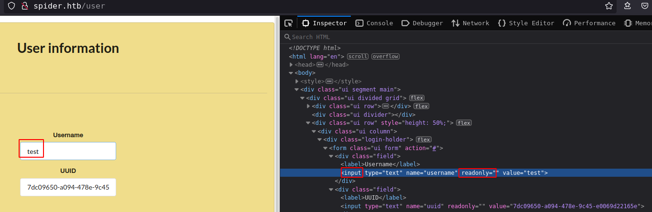
Task: Click the ellipsis badge inside the head tag
Action: click(320, 65)
